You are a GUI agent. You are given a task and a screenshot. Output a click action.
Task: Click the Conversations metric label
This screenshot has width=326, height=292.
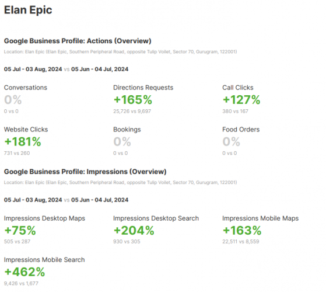[x=26, y=88]
